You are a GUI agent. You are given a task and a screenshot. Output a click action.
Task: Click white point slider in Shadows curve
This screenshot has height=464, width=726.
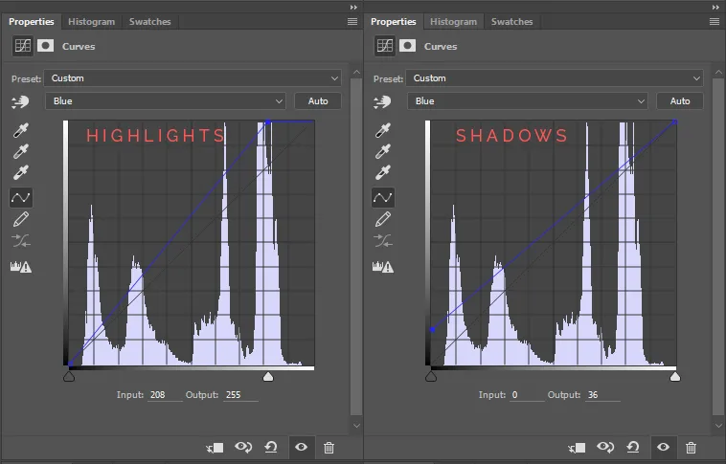[x=675, y=377]
